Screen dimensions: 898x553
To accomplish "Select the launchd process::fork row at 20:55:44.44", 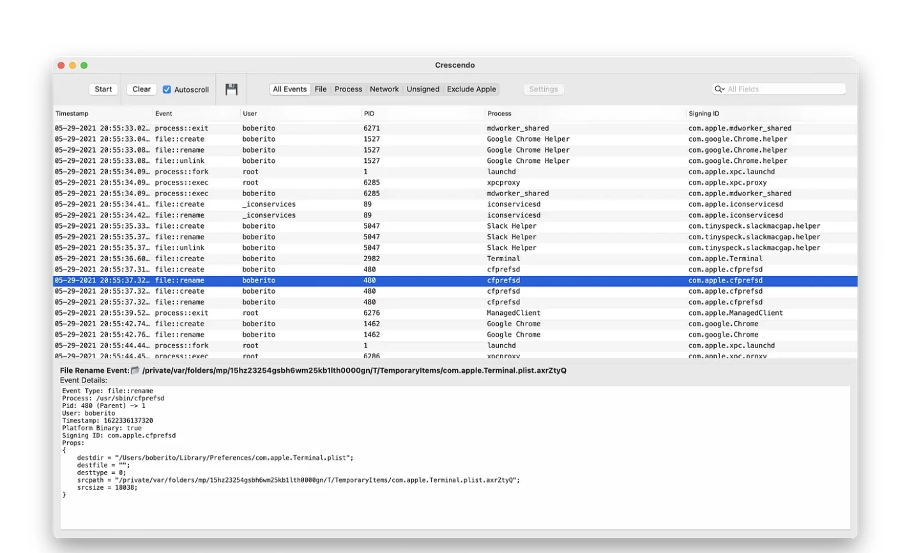I will (455, 345).
